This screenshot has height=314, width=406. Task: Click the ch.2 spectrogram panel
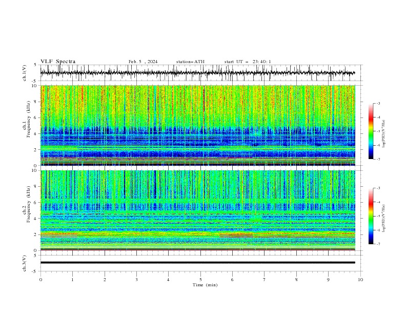tap(197, 210)
